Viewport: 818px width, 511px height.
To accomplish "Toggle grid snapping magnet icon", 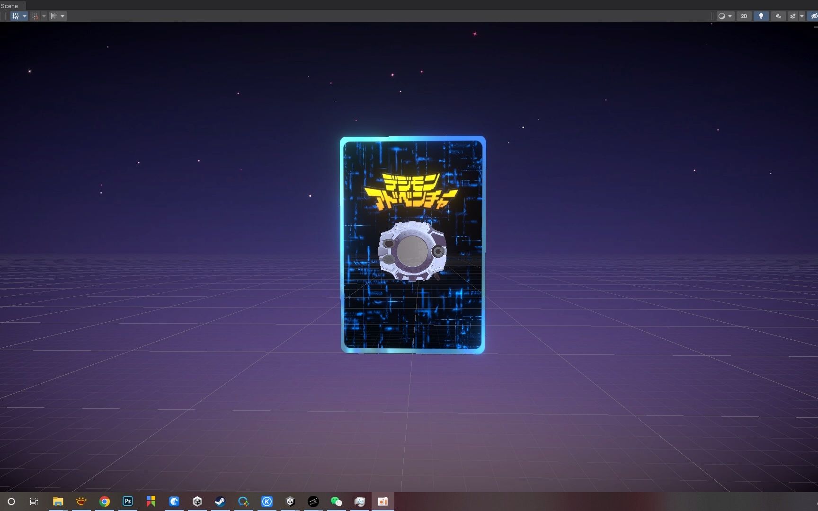I will click(x=35, y=16).
